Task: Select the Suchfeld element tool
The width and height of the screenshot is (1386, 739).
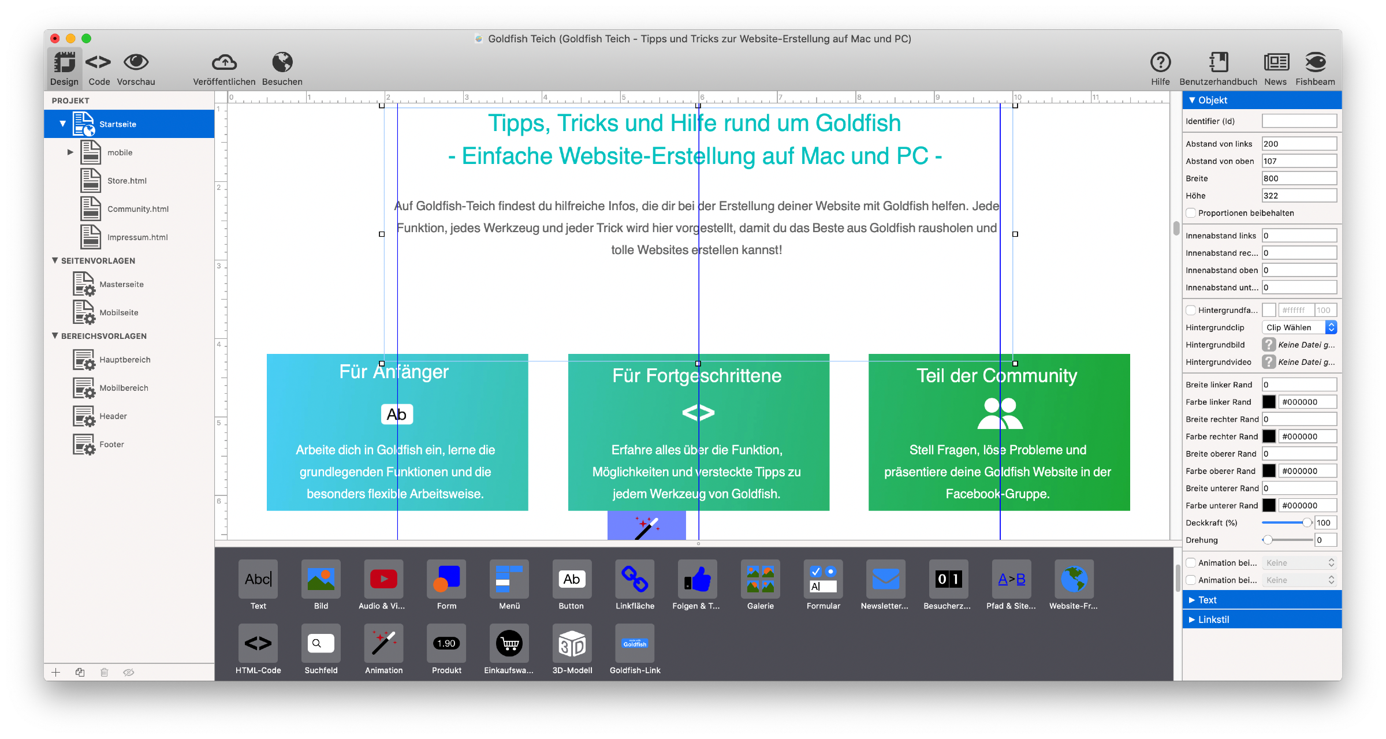Action: 321,650
